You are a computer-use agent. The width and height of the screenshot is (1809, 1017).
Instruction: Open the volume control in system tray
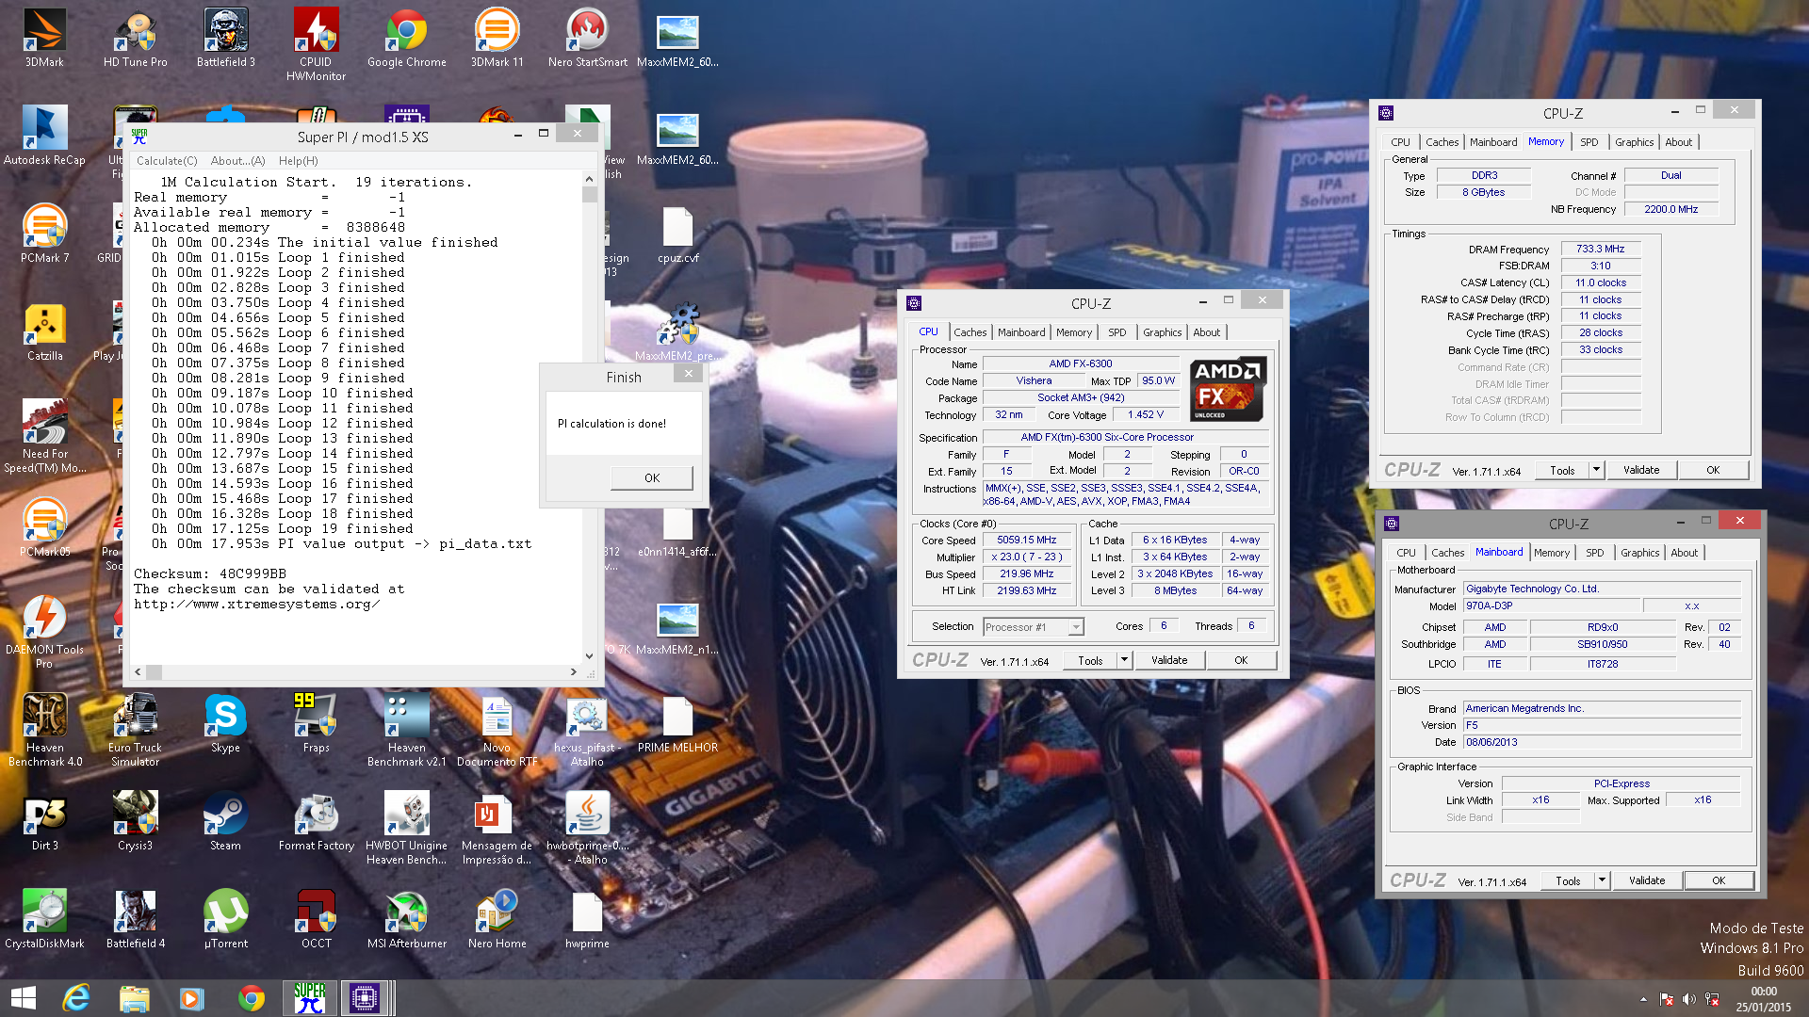point(1688,999)
